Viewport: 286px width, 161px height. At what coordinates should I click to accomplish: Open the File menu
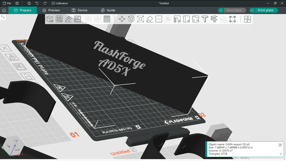tap(7, 3)
